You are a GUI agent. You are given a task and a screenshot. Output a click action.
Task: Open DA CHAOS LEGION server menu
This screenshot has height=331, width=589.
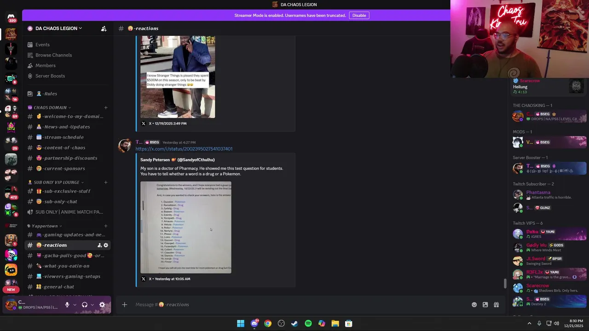click(58, 29)
